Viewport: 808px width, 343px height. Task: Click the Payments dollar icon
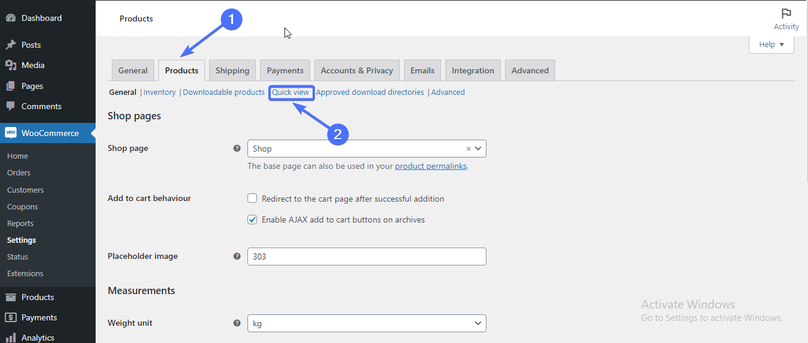point(11,317)
